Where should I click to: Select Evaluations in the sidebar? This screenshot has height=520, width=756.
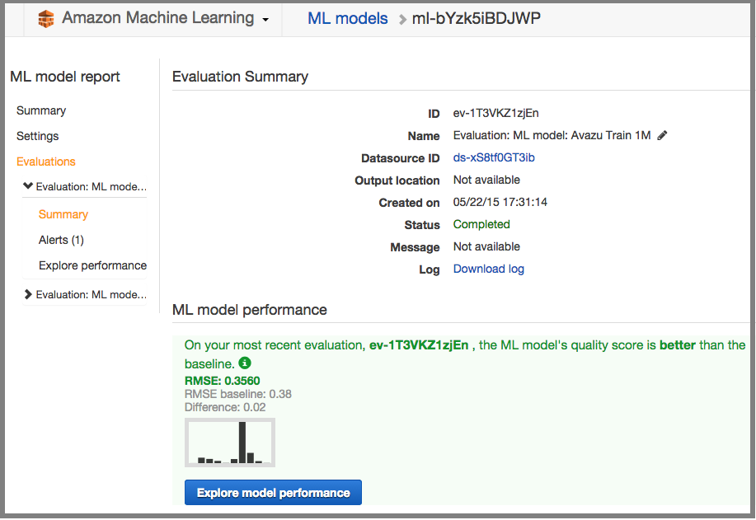tap(46, 162)
